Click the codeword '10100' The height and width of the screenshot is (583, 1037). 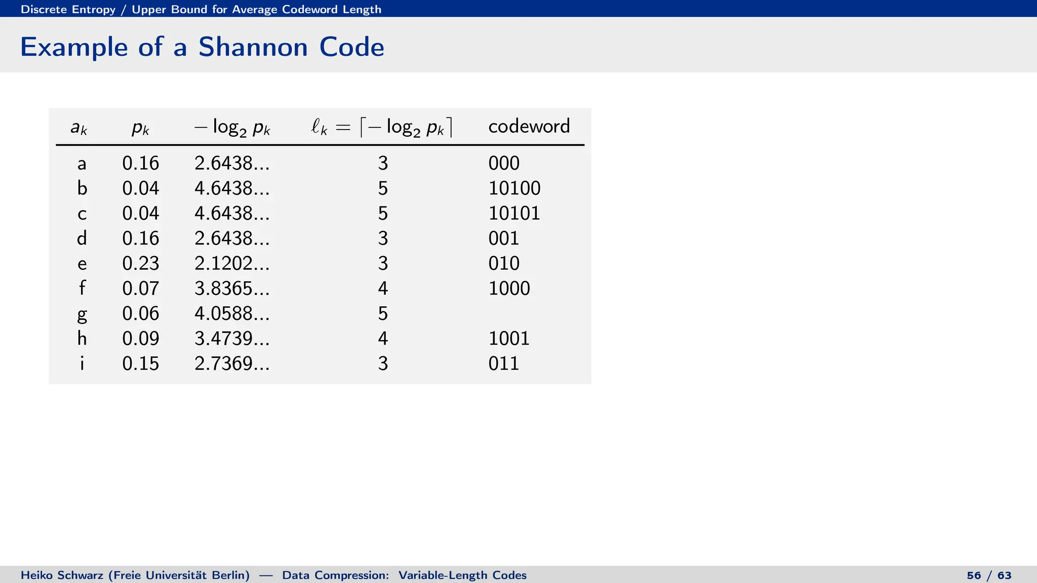click(514, 188)
